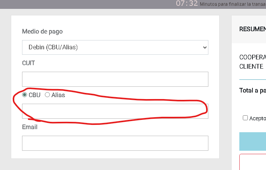The height and width of the screenshot is (170, 266).
Task: Click the CUIT field label
Action: (x=29, y=63)
